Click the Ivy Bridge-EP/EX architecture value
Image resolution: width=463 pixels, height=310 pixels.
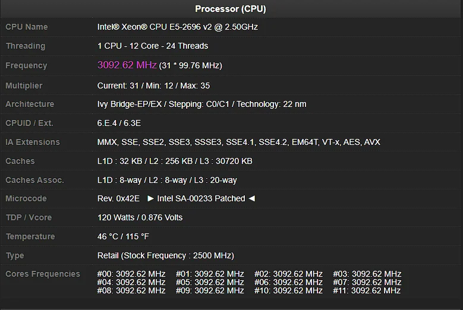point(201,104)
